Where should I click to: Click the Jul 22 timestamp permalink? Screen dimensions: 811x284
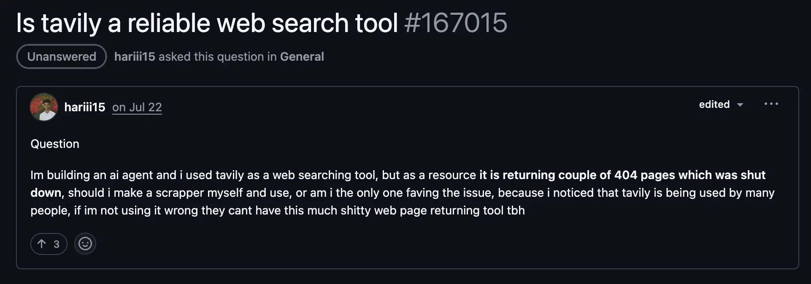[137, 107]
